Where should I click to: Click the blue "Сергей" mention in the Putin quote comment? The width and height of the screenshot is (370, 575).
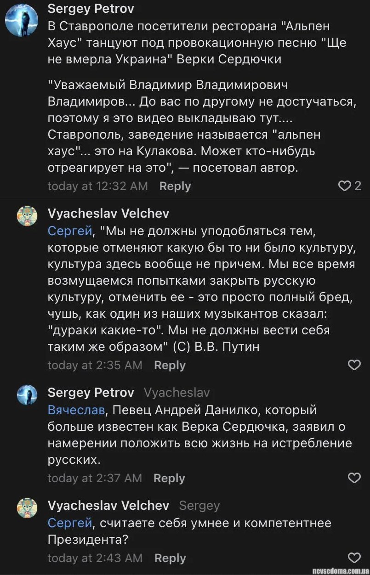(70, 231)
